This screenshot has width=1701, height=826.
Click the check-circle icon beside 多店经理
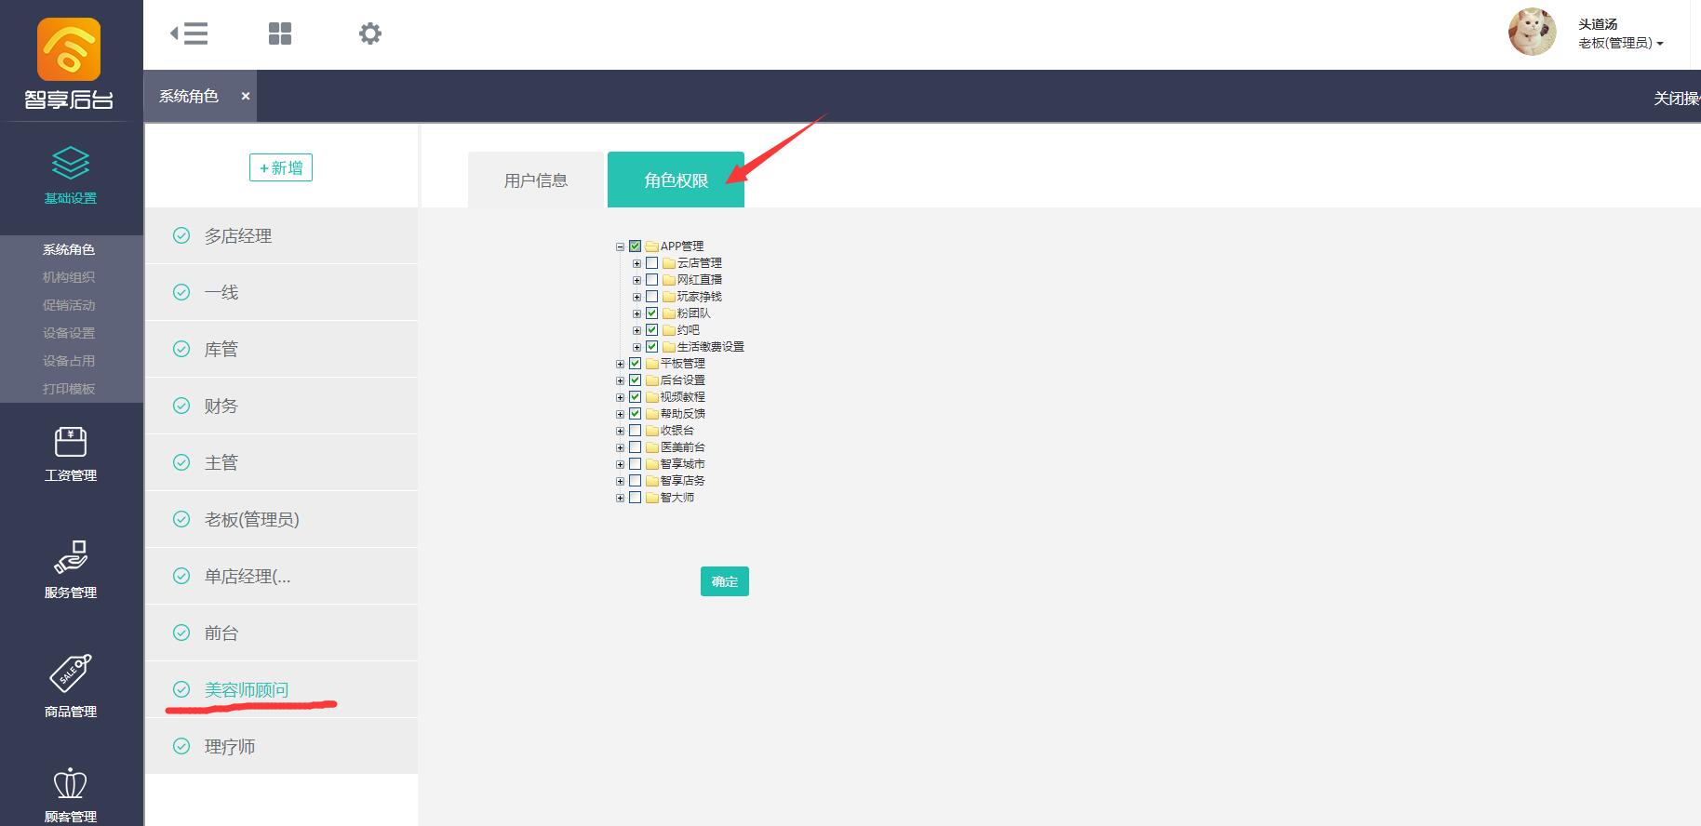pyautogui.click(x=181, y=235)
